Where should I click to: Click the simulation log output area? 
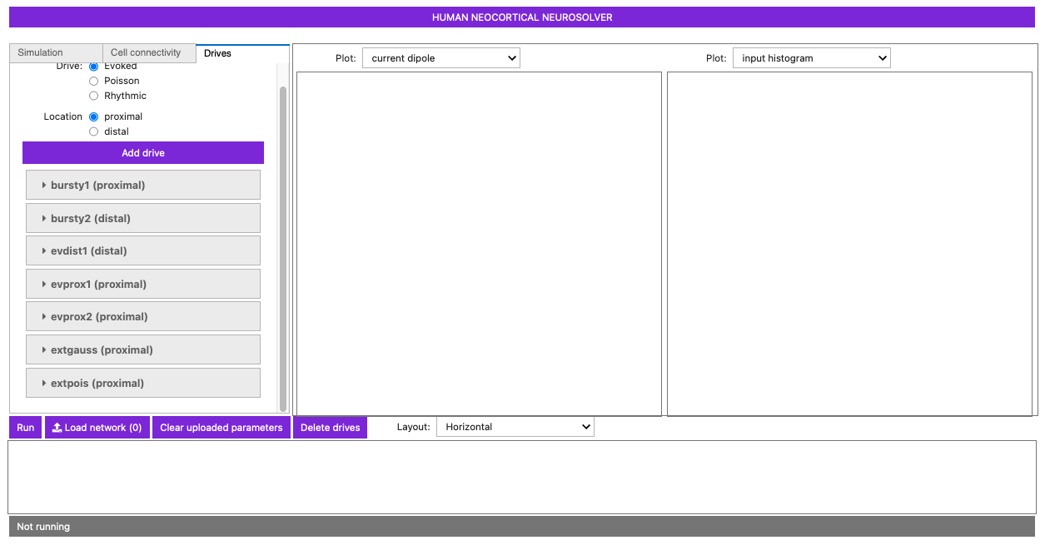click(522, 477)
